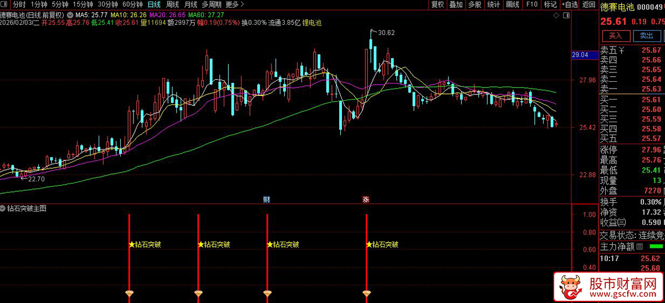Click the 返回 back button
The width and height of the screenshot is (665, 303).
(x=589, y=4)
